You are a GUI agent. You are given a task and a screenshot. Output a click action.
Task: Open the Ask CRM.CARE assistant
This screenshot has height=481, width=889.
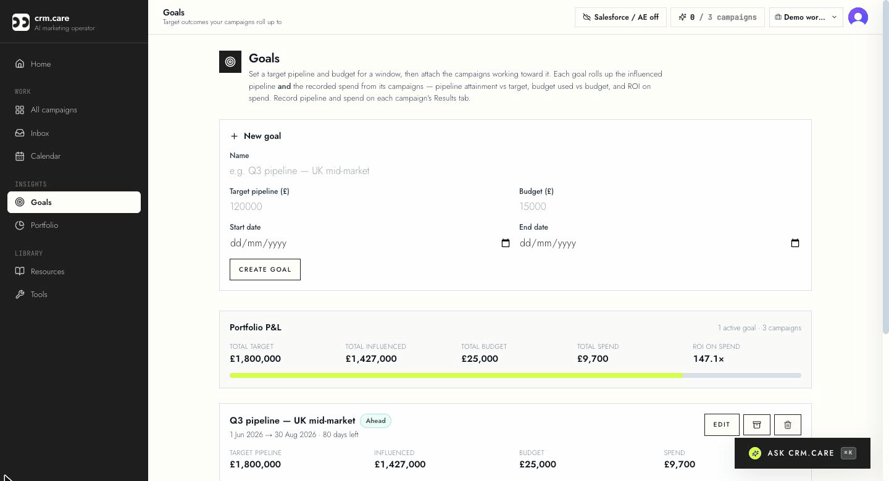pyautogui.click(x=803, y=453)
